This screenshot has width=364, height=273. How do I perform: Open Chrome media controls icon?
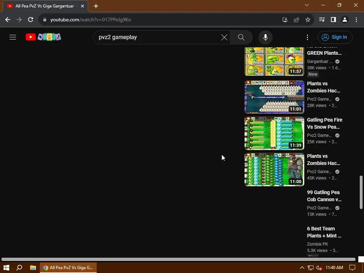tap(322, 20)
